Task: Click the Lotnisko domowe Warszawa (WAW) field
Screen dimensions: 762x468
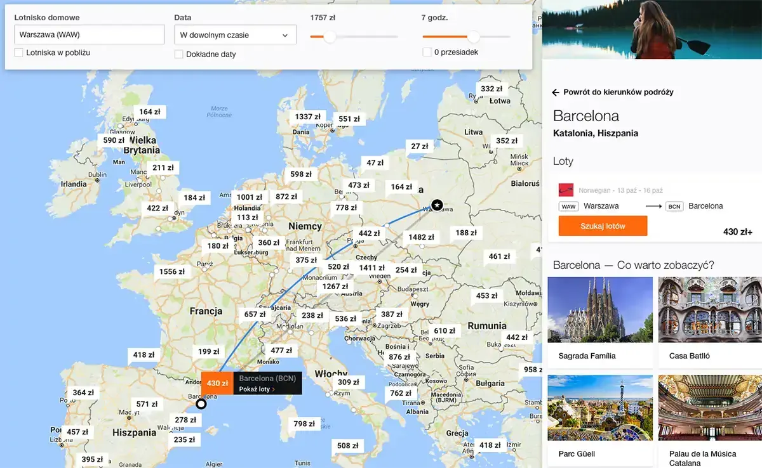Action: 90,34
